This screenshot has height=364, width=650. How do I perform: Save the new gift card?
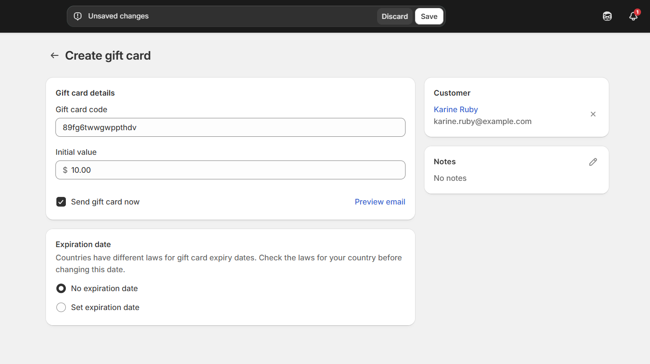click(429, 17)
